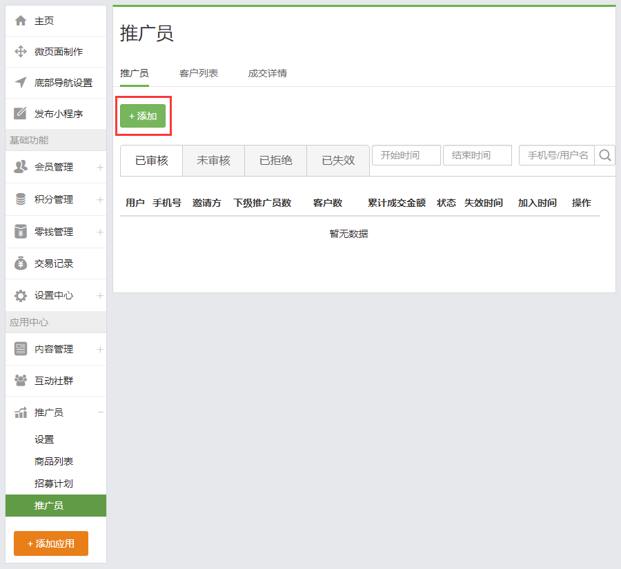Switch to the 成交详情 tab

268,73
